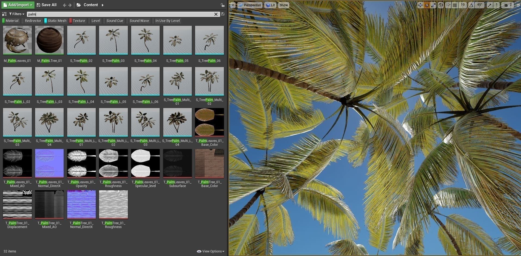521x256 pixels.
Task: Go back with the history back arrow
Action: [x=64, y=5]
